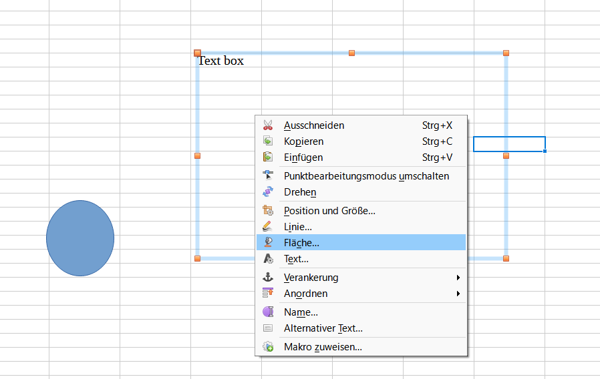Viewport: 600px width, 379px height.
Task: Click the top-left handle of text box
Action: point(198,53)
